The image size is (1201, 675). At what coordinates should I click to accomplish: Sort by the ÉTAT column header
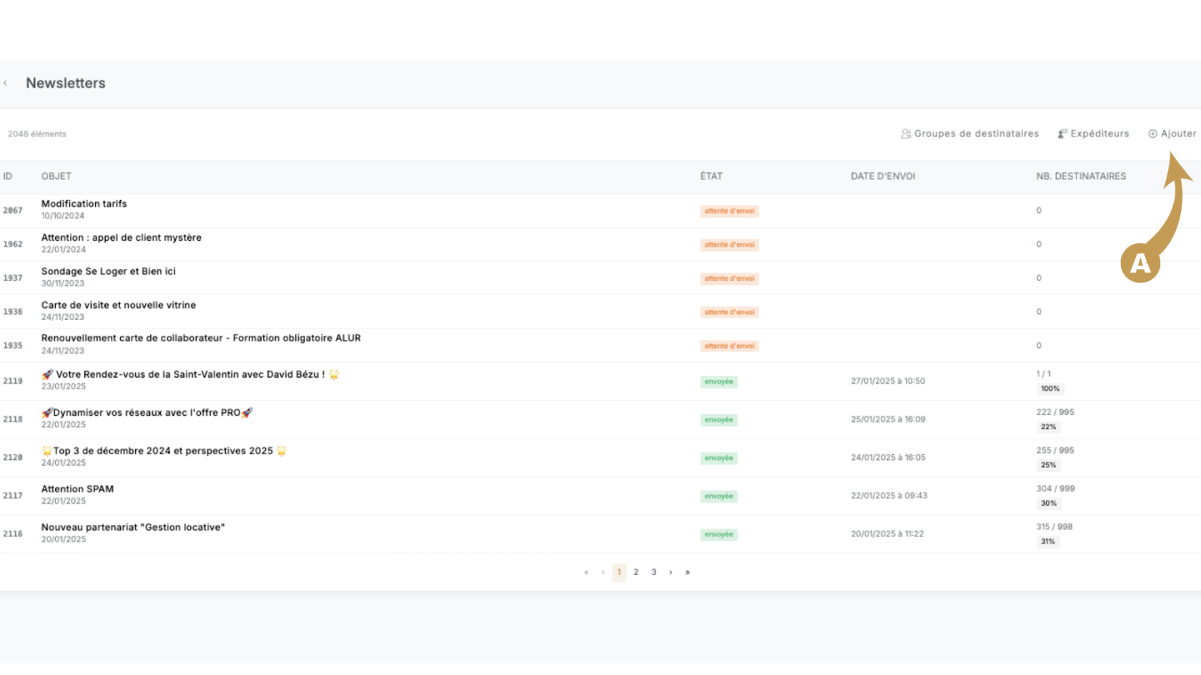711,176
